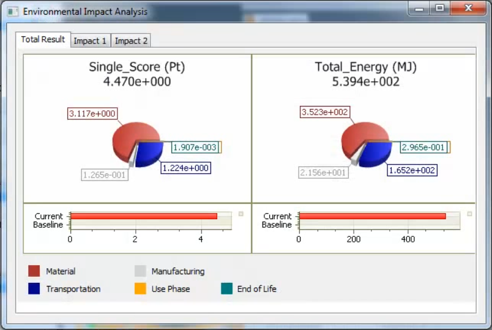Screen dimensions: 492x330
Task: Click the Use Phase orange legend swatch
Action: click(140, 289)
